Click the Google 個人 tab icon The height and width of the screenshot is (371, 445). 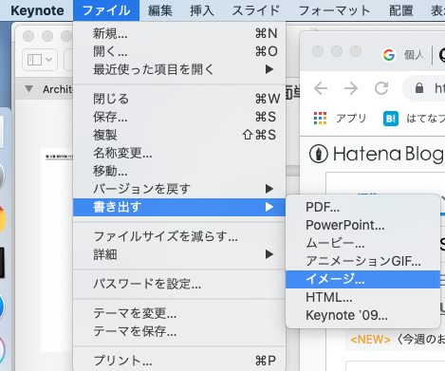pos(389,55)
